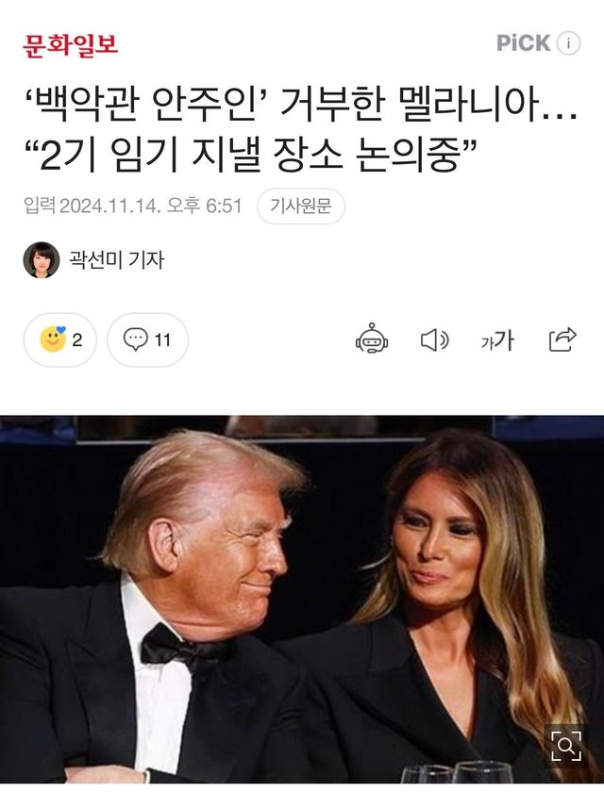
Task: Open the 11 comments button
Action: pyautogui.click(x=147, y=340)
